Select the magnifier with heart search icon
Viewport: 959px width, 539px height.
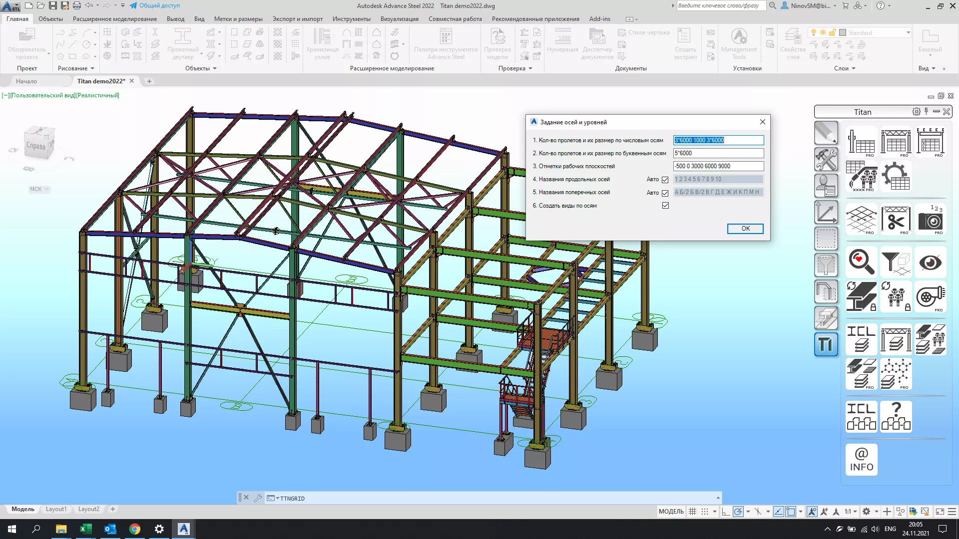pos(861,262)
